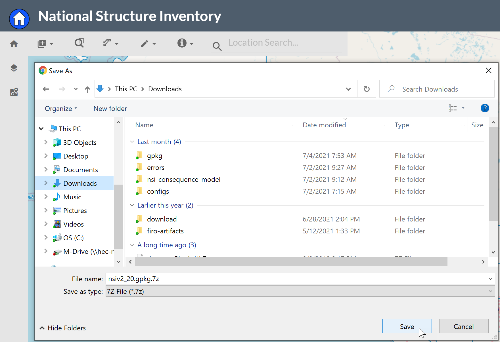Select Music in the folder tree
The height and width of the screenshot is (342, 500).
(72, 197)
